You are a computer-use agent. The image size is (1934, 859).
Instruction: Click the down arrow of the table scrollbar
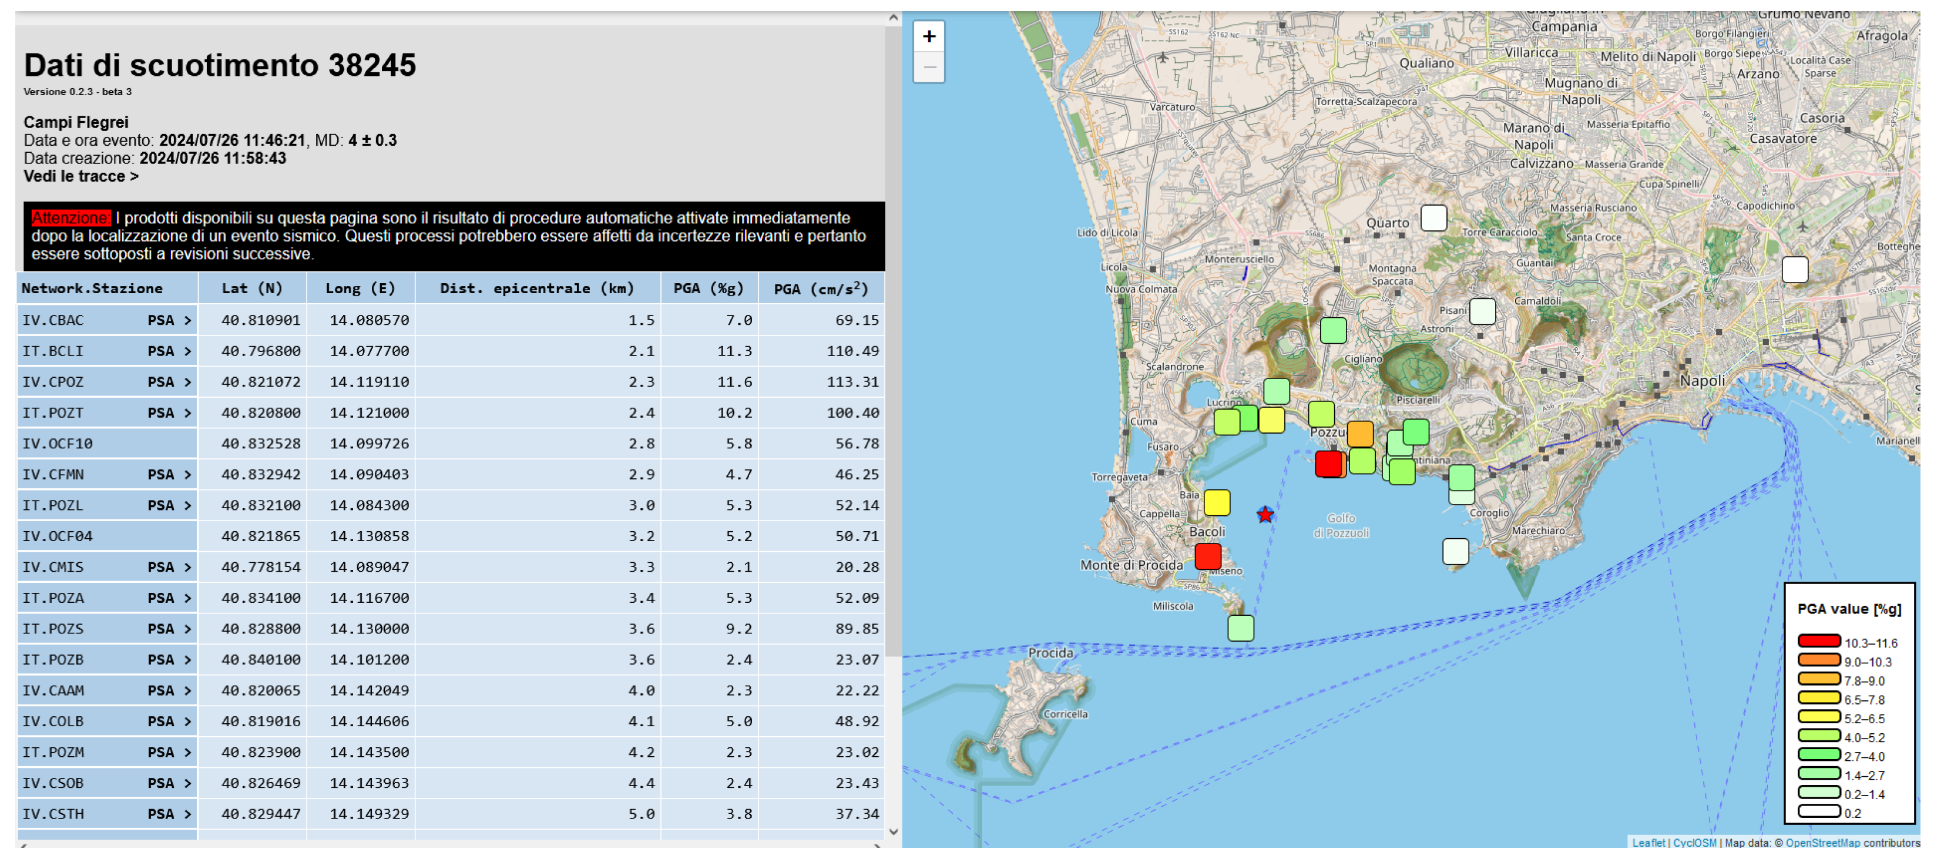tap(892, 831)
